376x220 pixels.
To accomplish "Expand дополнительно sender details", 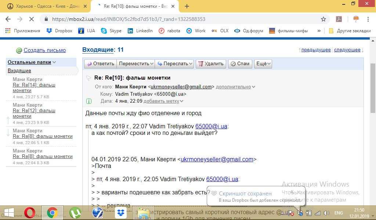I will coord(235,87).
